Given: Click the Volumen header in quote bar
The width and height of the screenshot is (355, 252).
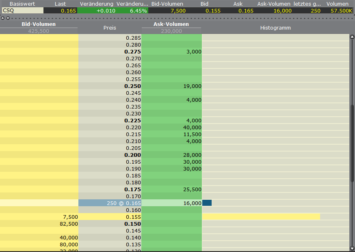Looking at the screenshot, I should pos(337,4).
